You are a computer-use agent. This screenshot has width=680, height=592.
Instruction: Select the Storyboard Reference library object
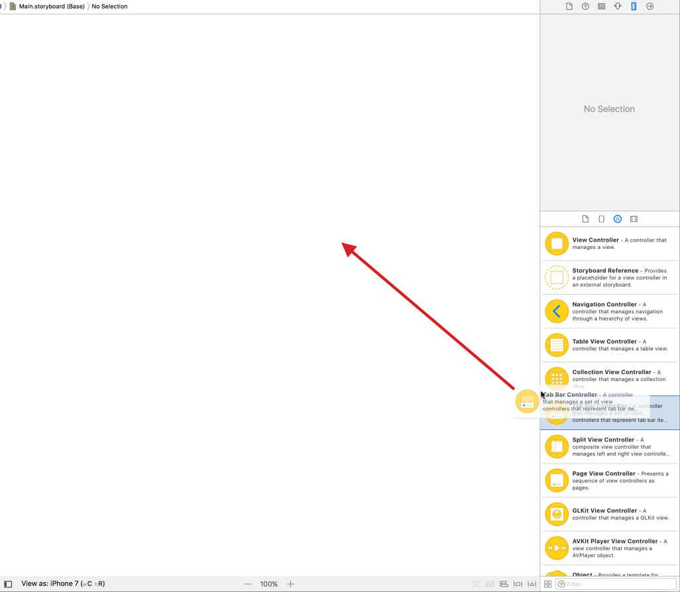pyautogui.click(x=610, y=277)
